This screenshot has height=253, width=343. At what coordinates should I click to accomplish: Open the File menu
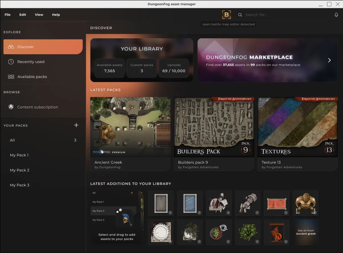[x=8, y=15]
